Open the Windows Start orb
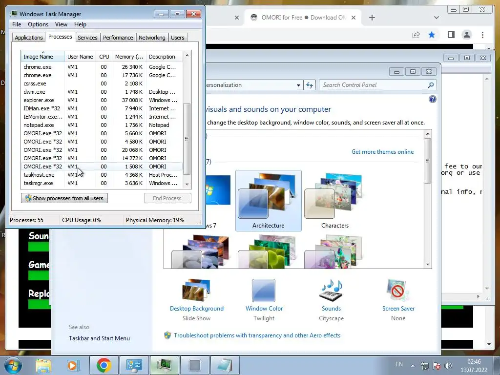500x375 pixels. [13, 365]
